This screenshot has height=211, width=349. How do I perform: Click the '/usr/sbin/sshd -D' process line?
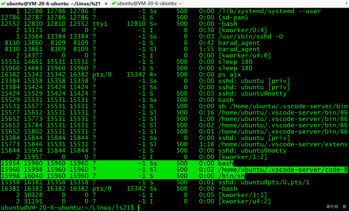click(142, 37)
